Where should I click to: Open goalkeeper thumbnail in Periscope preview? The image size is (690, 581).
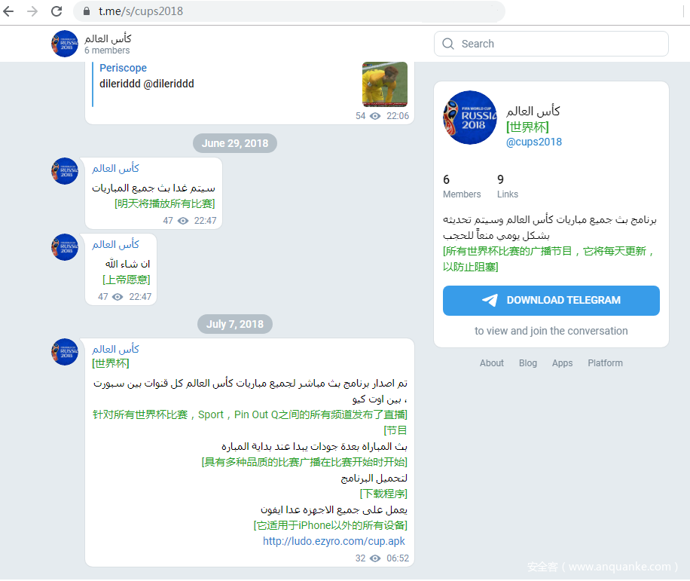click(x=385, y=84)
